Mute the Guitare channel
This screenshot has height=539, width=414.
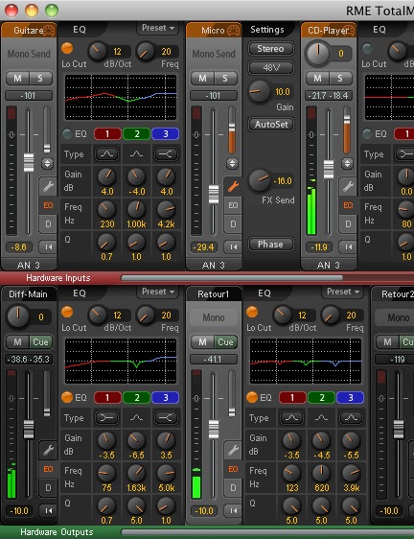(17, 79)
